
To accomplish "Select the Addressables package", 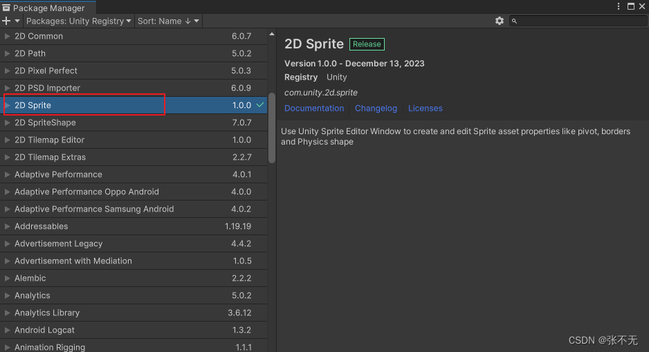I will click(134, 226).
